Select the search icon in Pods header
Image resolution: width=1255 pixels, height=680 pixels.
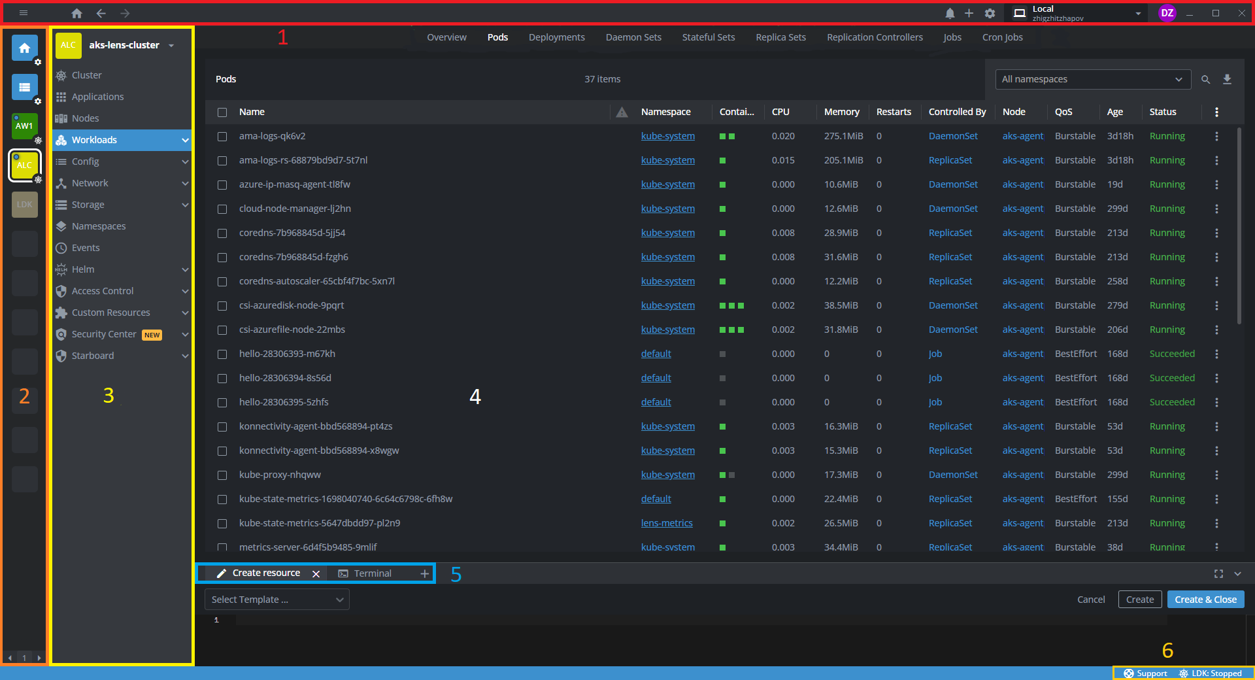(x=1205, y=79)
